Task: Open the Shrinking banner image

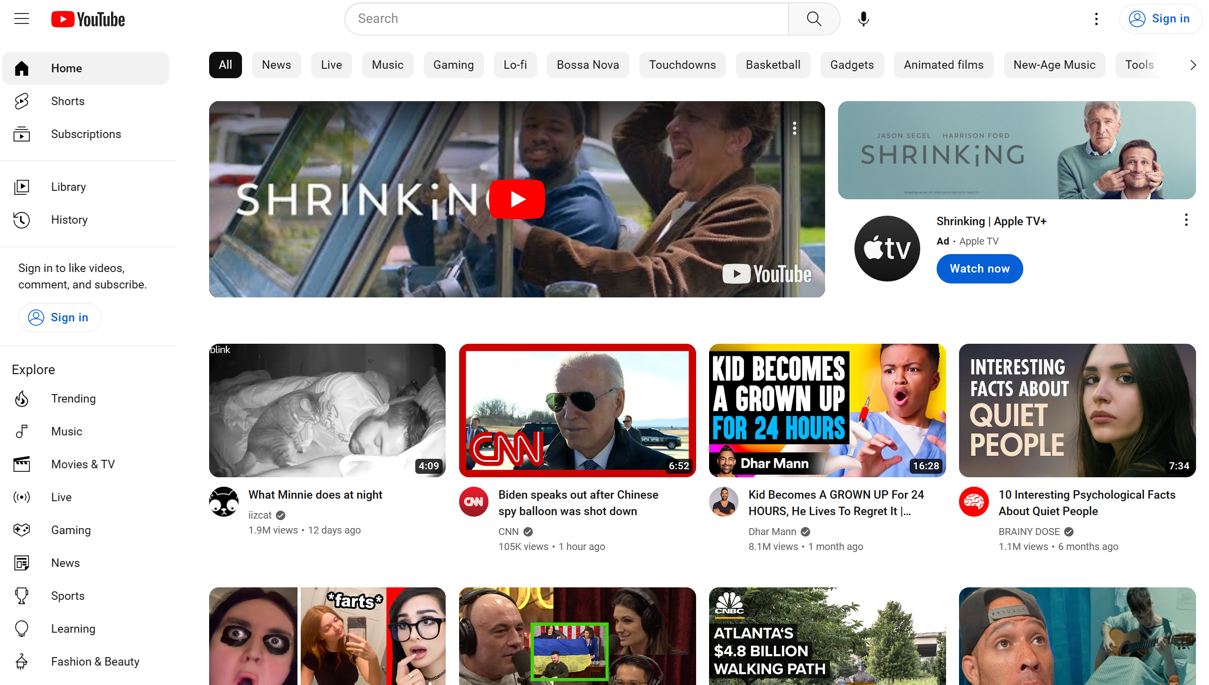Action: point(1017,150)
